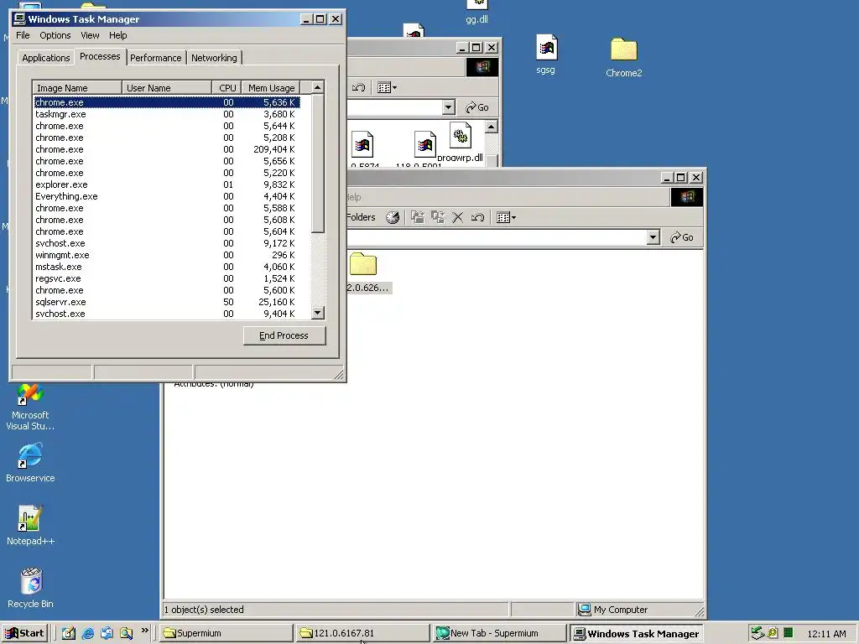Click process list scroll up arrow
Screen dimensions: 859x644
(318, 87)
